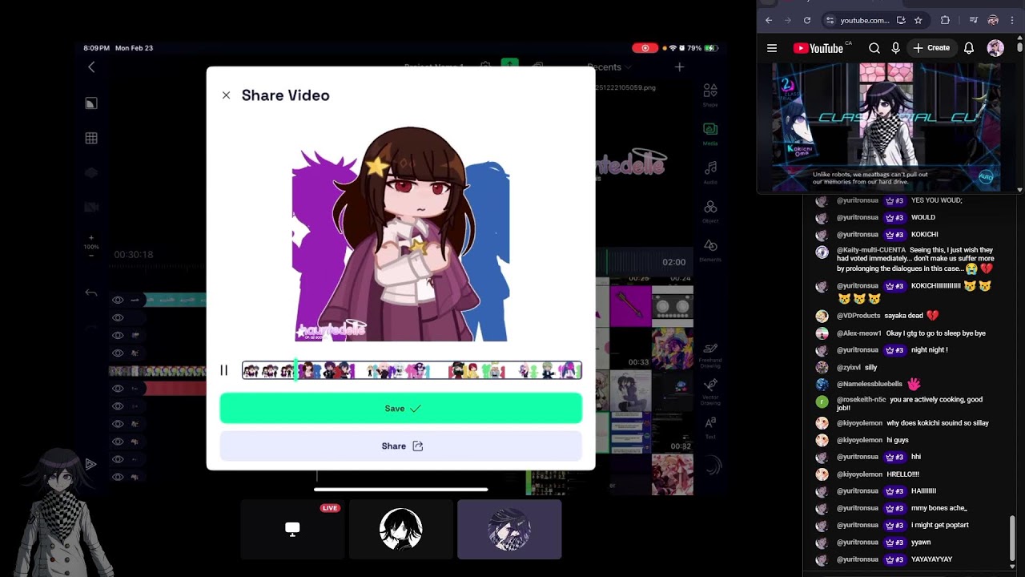Expand the Recents dropdown
This screenshot has width=1025, height=577.
click(610, 67)
